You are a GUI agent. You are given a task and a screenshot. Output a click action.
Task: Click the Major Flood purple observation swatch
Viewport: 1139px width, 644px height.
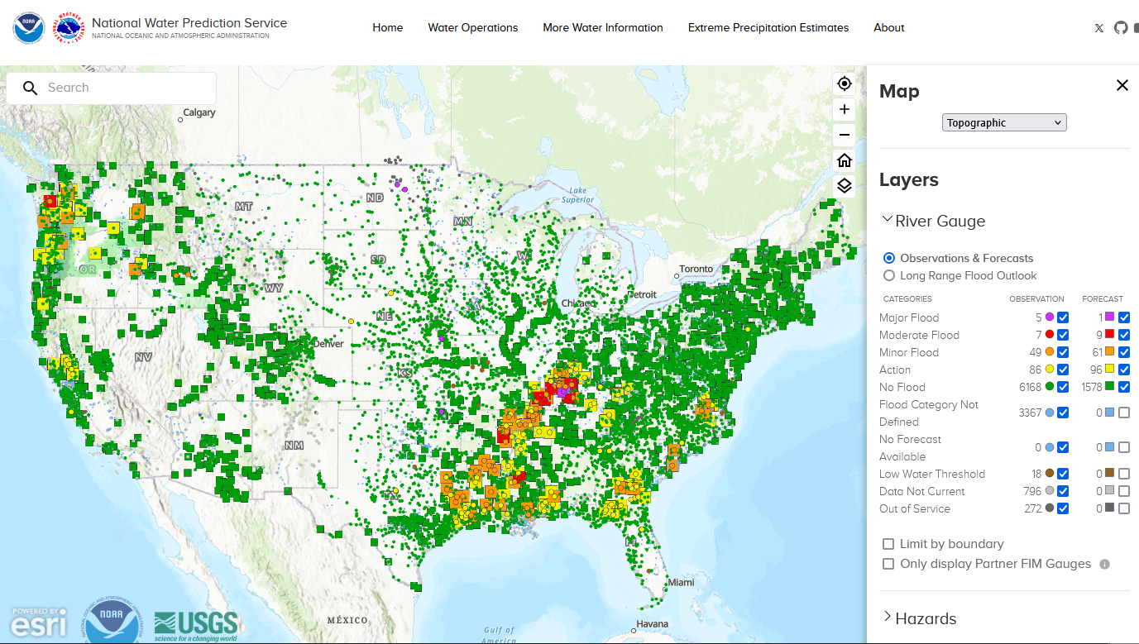pos(1050,317)
